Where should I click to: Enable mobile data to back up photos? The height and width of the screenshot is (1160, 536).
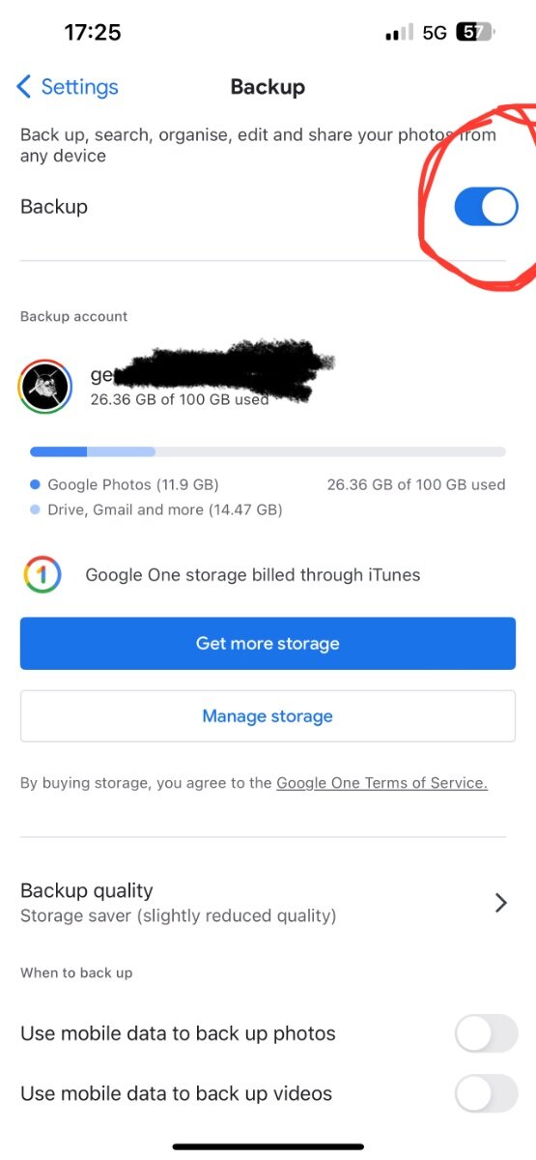(486, 1033)
